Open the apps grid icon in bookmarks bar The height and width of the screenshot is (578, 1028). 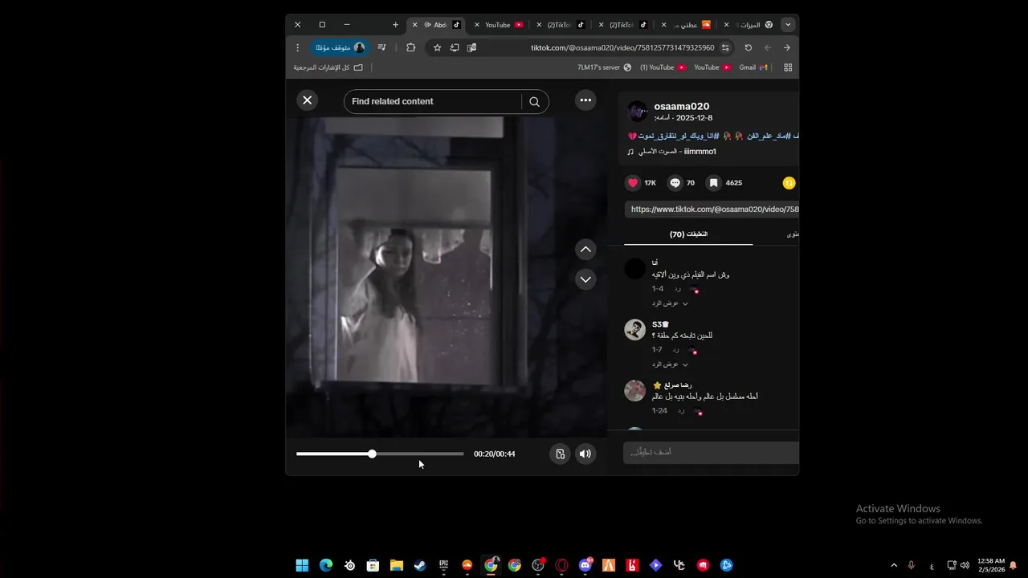(x=788, y=67)
